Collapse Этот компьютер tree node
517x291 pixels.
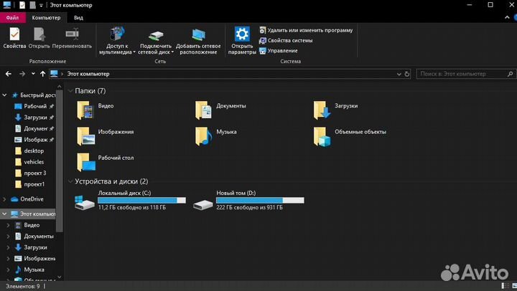click(6, 214)
